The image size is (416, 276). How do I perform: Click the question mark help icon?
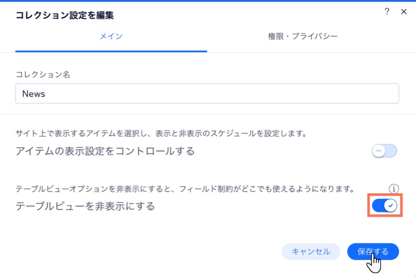pos(387,11)
